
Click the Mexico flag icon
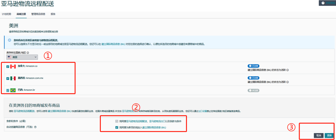click(x=13, y=78)
